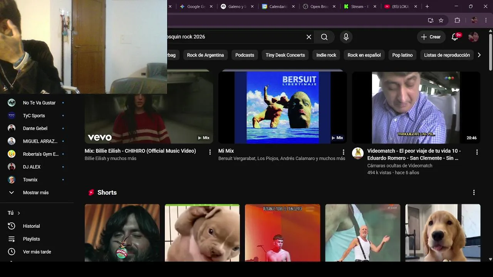Open Mix: Billie Eilish - CHIHIRO title
493x277 pixels.
[x=140, y=151]
